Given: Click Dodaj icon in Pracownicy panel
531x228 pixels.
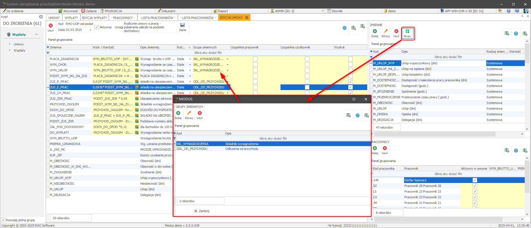Looking at the screenshot, I should tap(375, 150).
